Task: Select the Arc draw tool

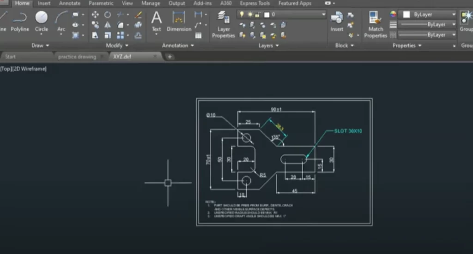Action: (61, 21)
